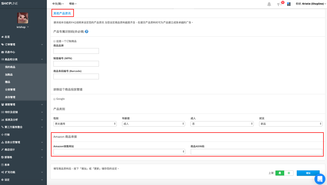Screen dimensions: 327x185
Task: Toggle the 上架 listing switch
Action: 284,173
